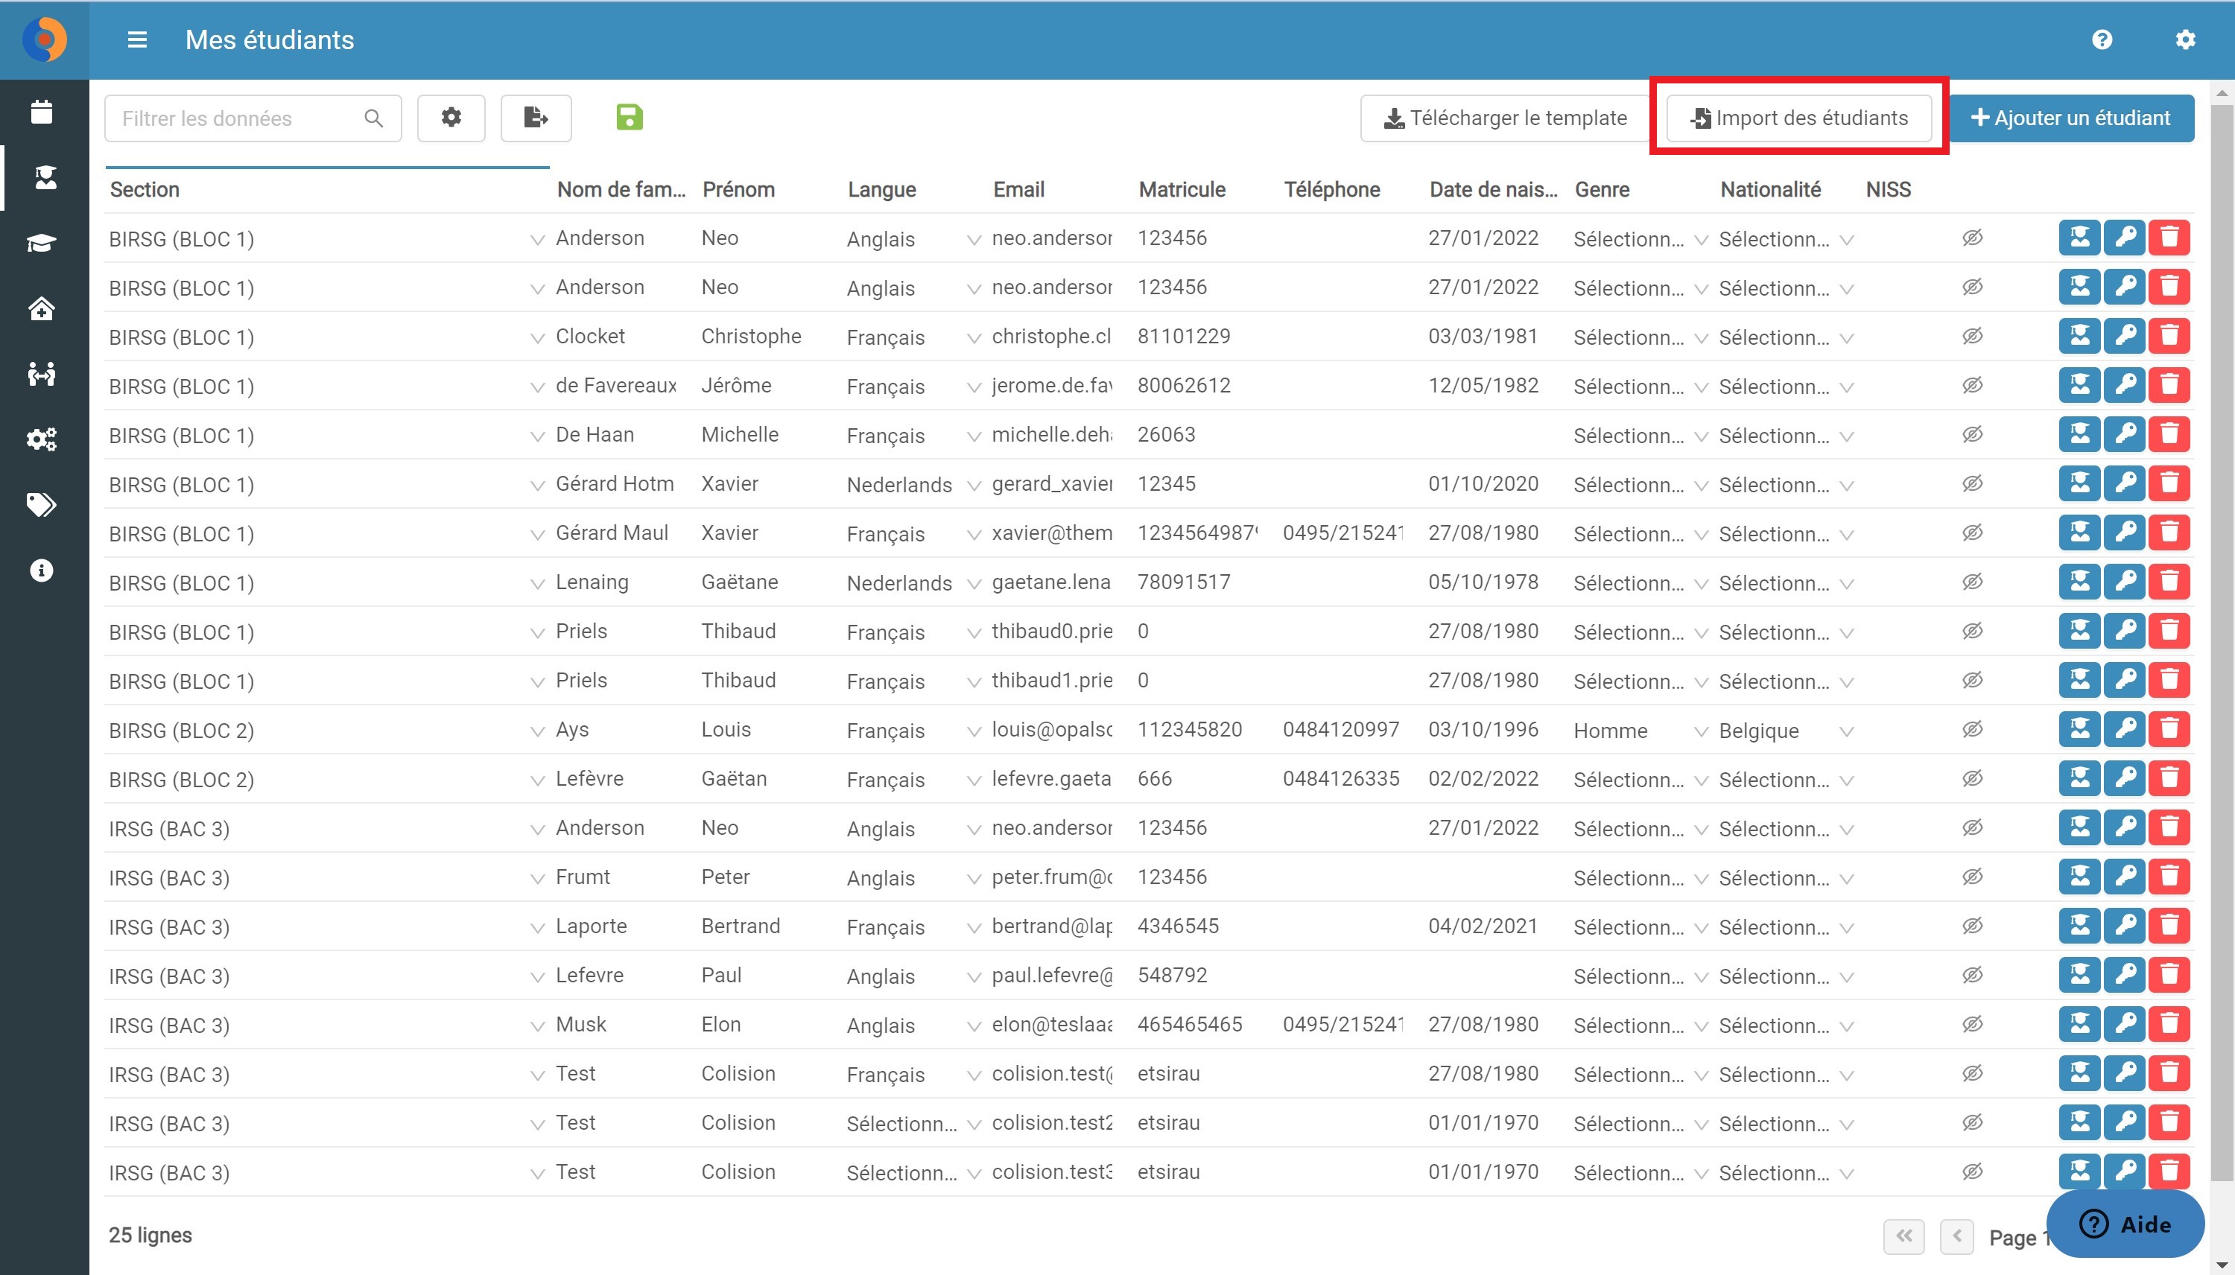Click key icon for Musk Elon
Image resolution: width=2235 pixels, height=1275 pixels.
2124,1024
